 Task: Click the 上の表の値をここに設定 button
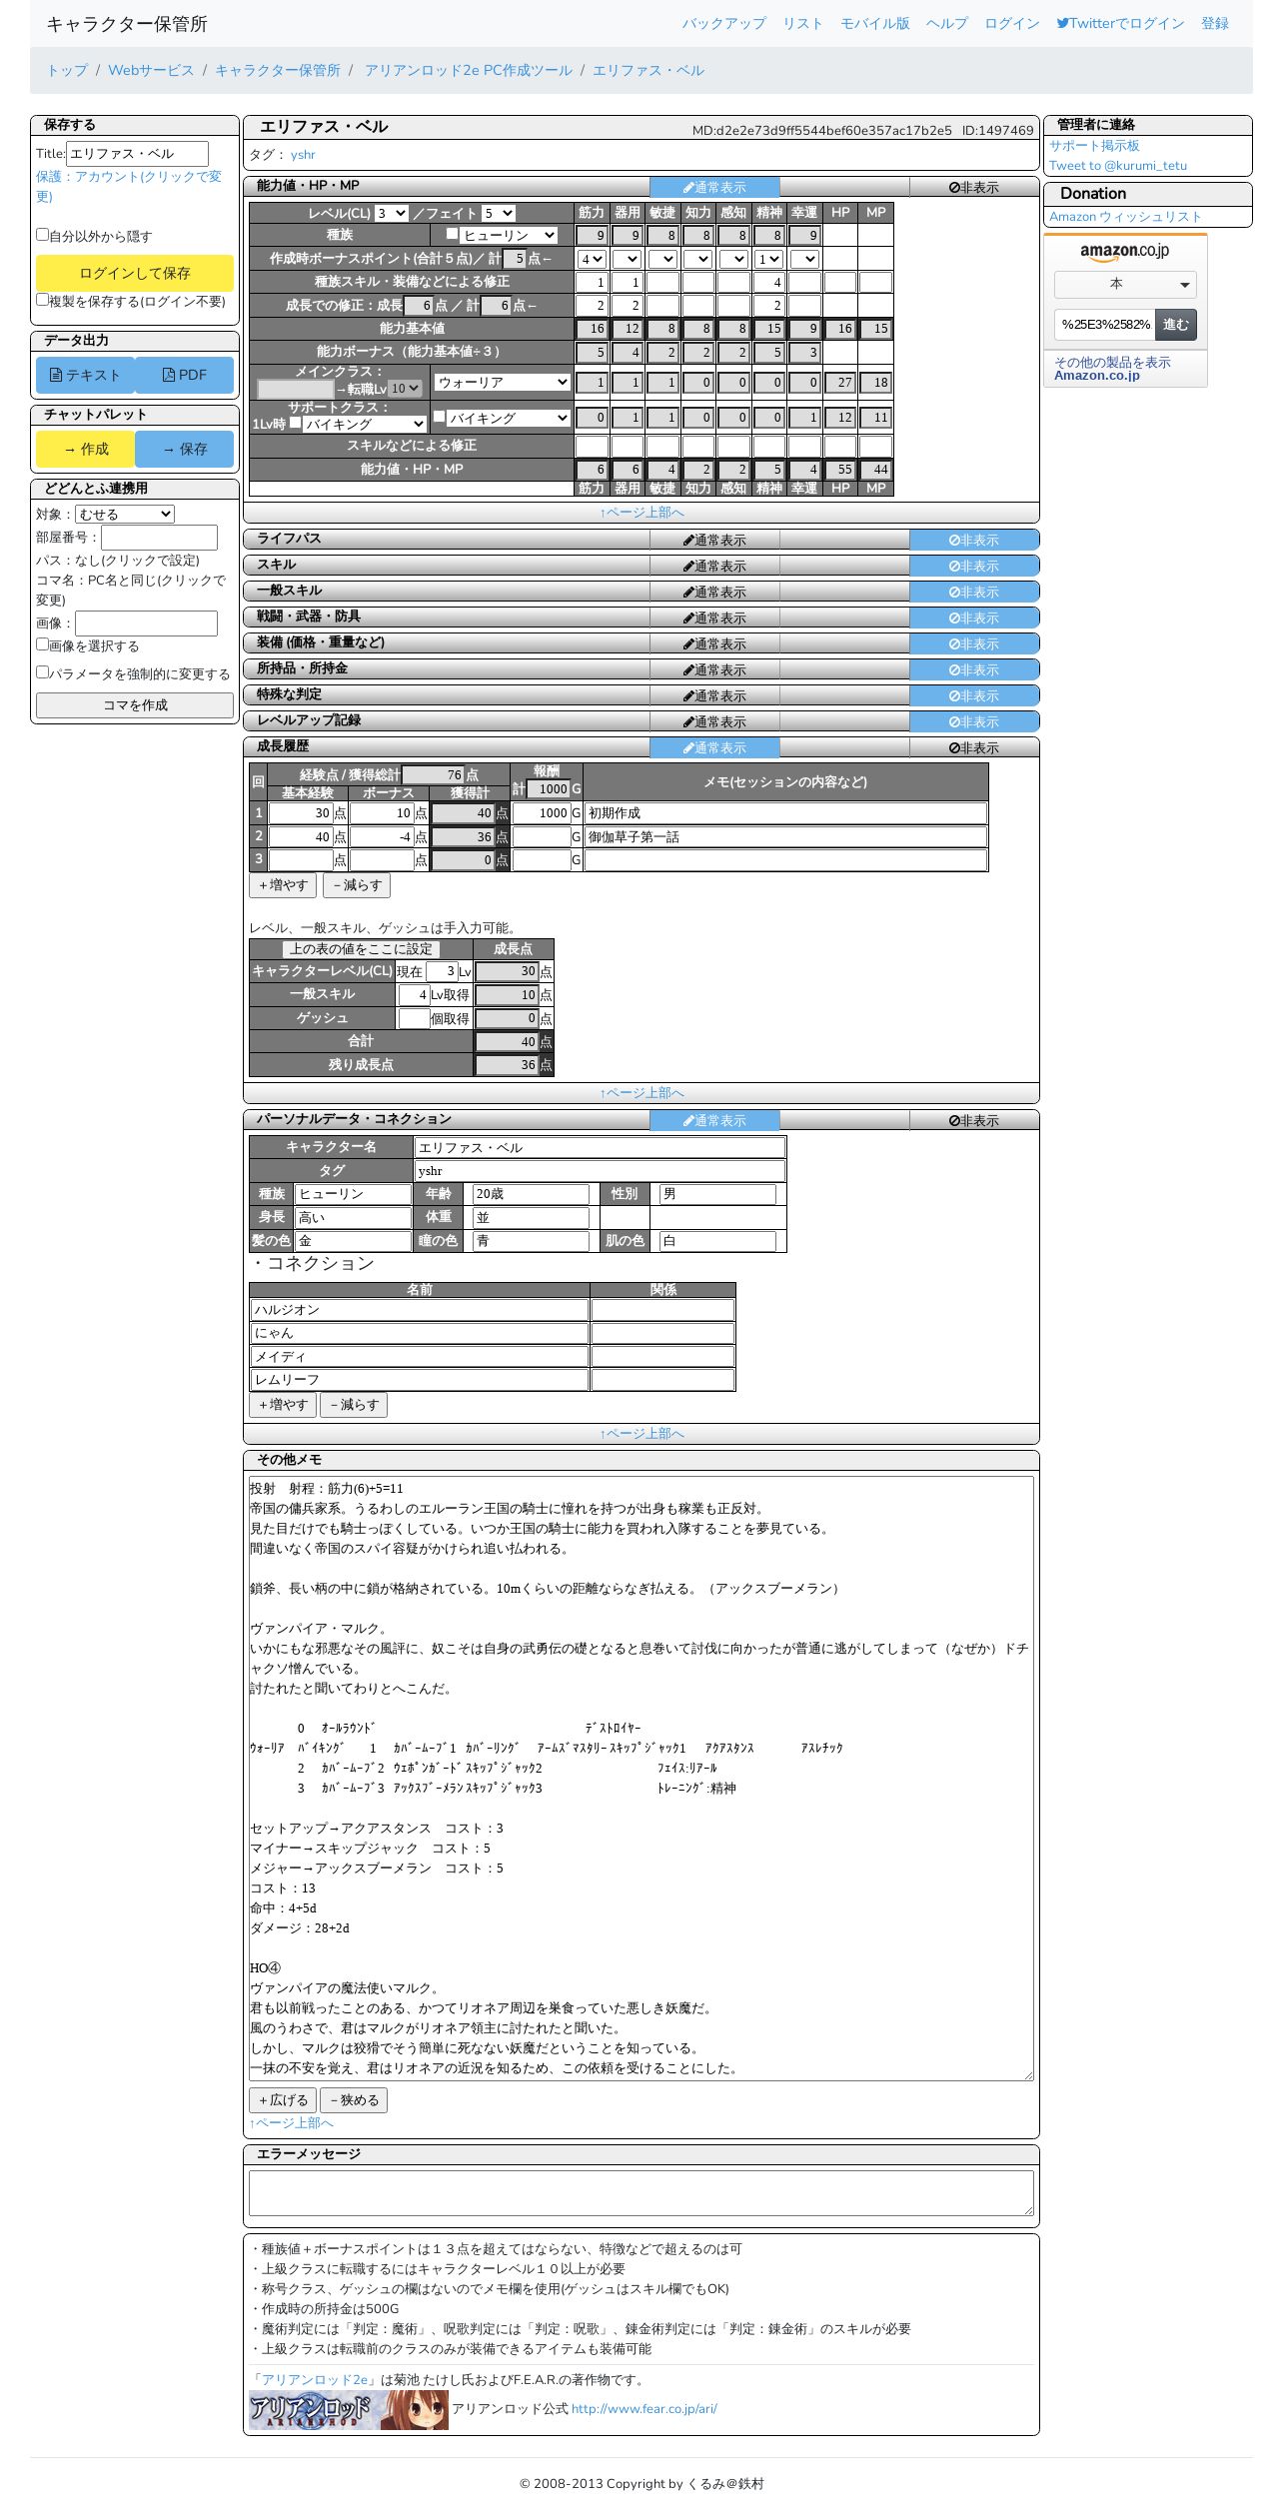pyautogui.click(x=361, y=948)
